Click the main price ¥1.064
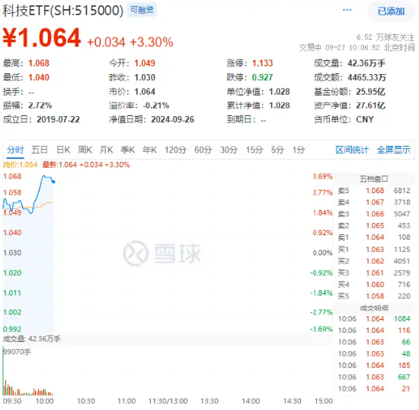Image resolution: width=419 pixels, height=410 pixels. point(42,38)
